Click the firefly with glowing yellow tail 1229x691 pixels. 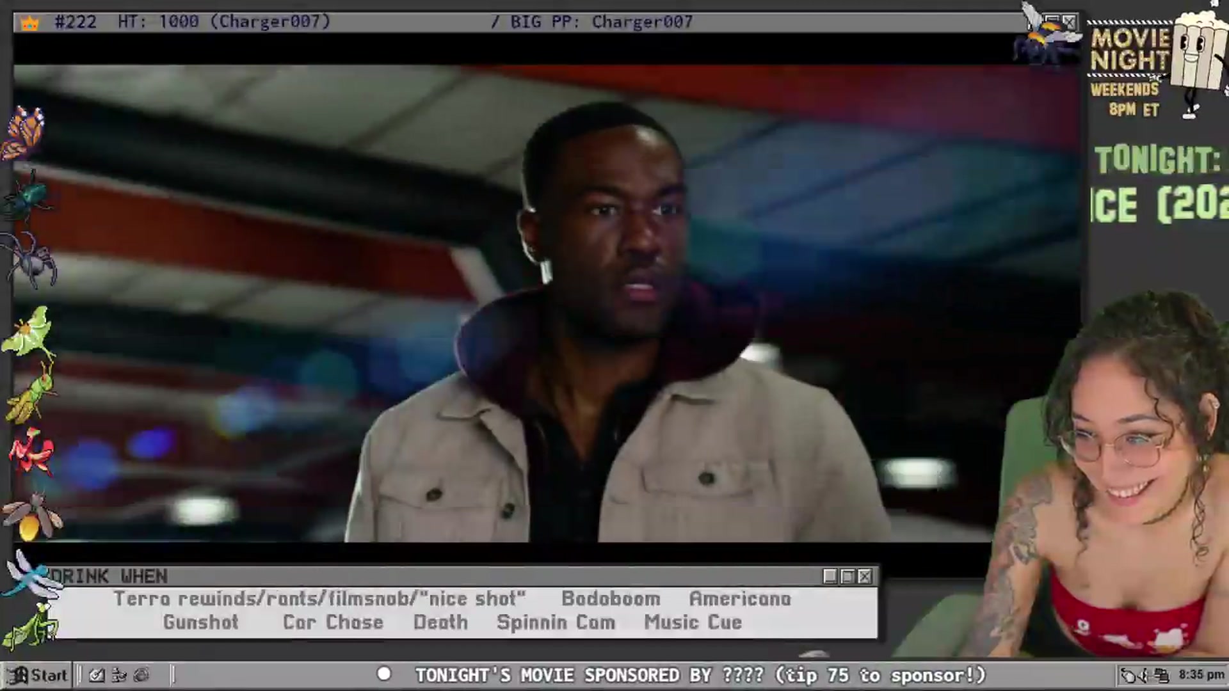tap(32, 517)
